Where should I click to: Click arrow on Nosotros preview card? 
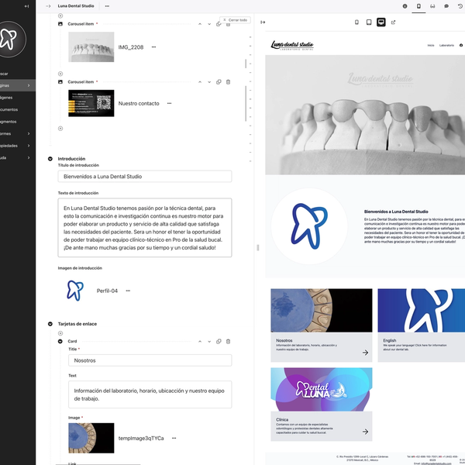[x=365, y=353]
